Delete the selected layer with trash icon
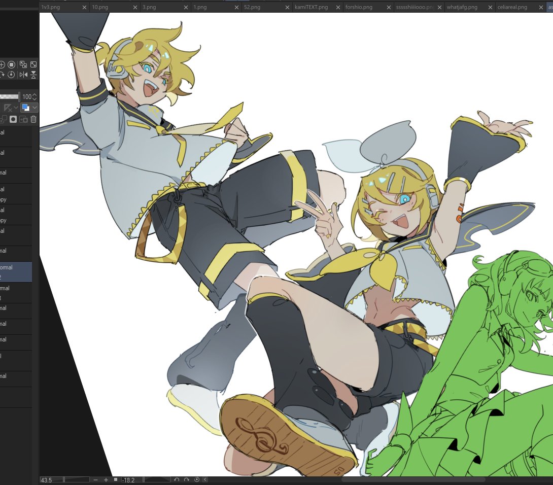Viewport: 553px width, 485px height. pyautogui.click(x=33, y=119)
